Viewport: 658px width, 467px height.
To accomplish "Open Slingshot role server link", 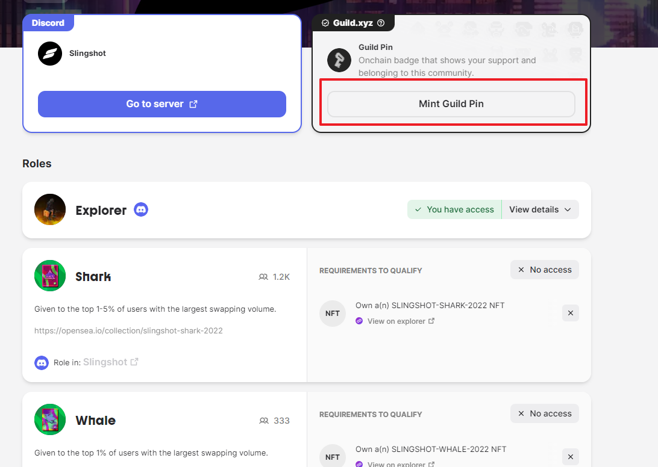I will 111,362.
